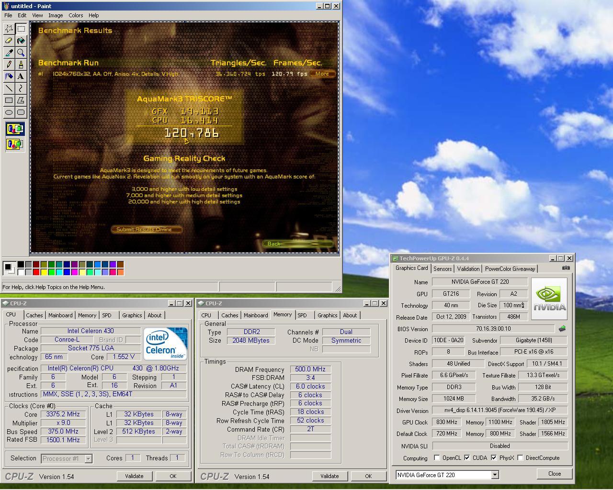613x490 pixels.
Task: Open the View menu in Paint
Action: 37,15
